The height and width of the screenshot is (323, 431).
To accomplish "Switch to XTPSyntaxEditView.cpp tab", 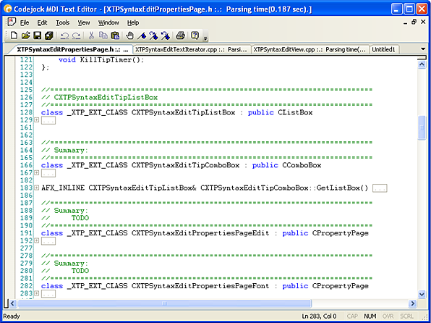I will [310, 49].
